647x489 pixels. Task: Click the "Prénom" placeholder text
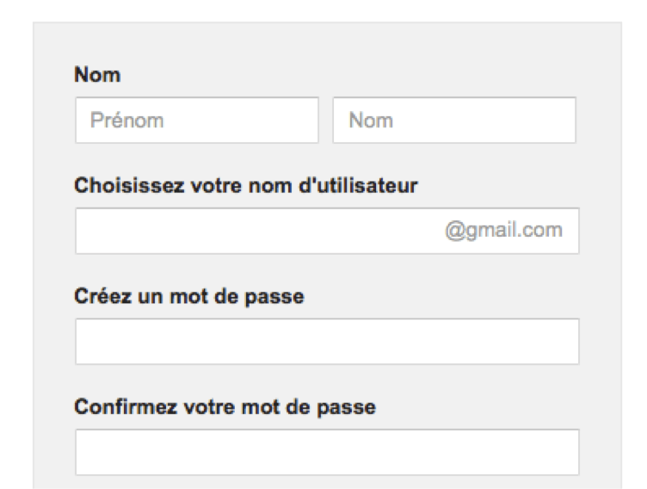(x=126, y=121)
